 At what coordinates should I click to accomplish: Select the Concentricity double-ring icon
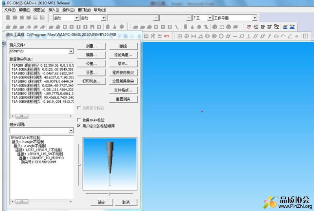click(207, 36)
